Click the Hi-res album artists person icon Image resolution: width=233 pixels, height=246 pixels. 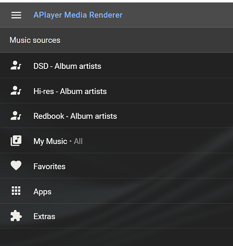click(16, 91)
